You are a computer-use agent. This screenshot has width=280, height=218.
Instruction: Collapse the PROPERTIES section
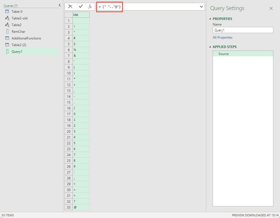point(210,19)
